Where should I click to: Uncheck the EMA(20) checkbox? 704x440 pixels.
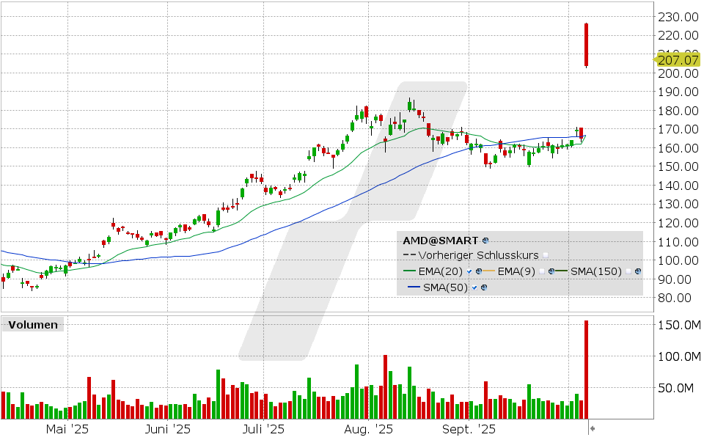pos(469,271)
